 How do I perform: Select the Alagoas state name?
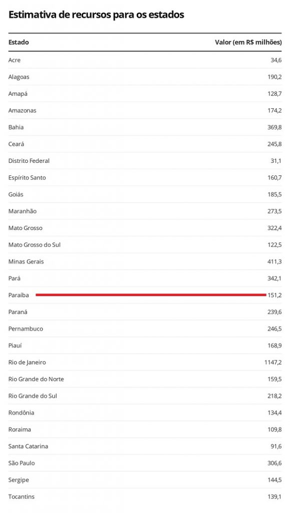coord(19,77)
